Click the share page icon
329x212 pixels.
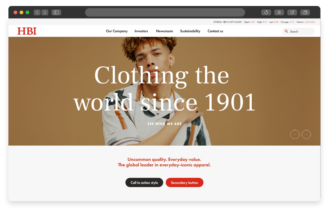pyautogui.click(x=292, y=12)
